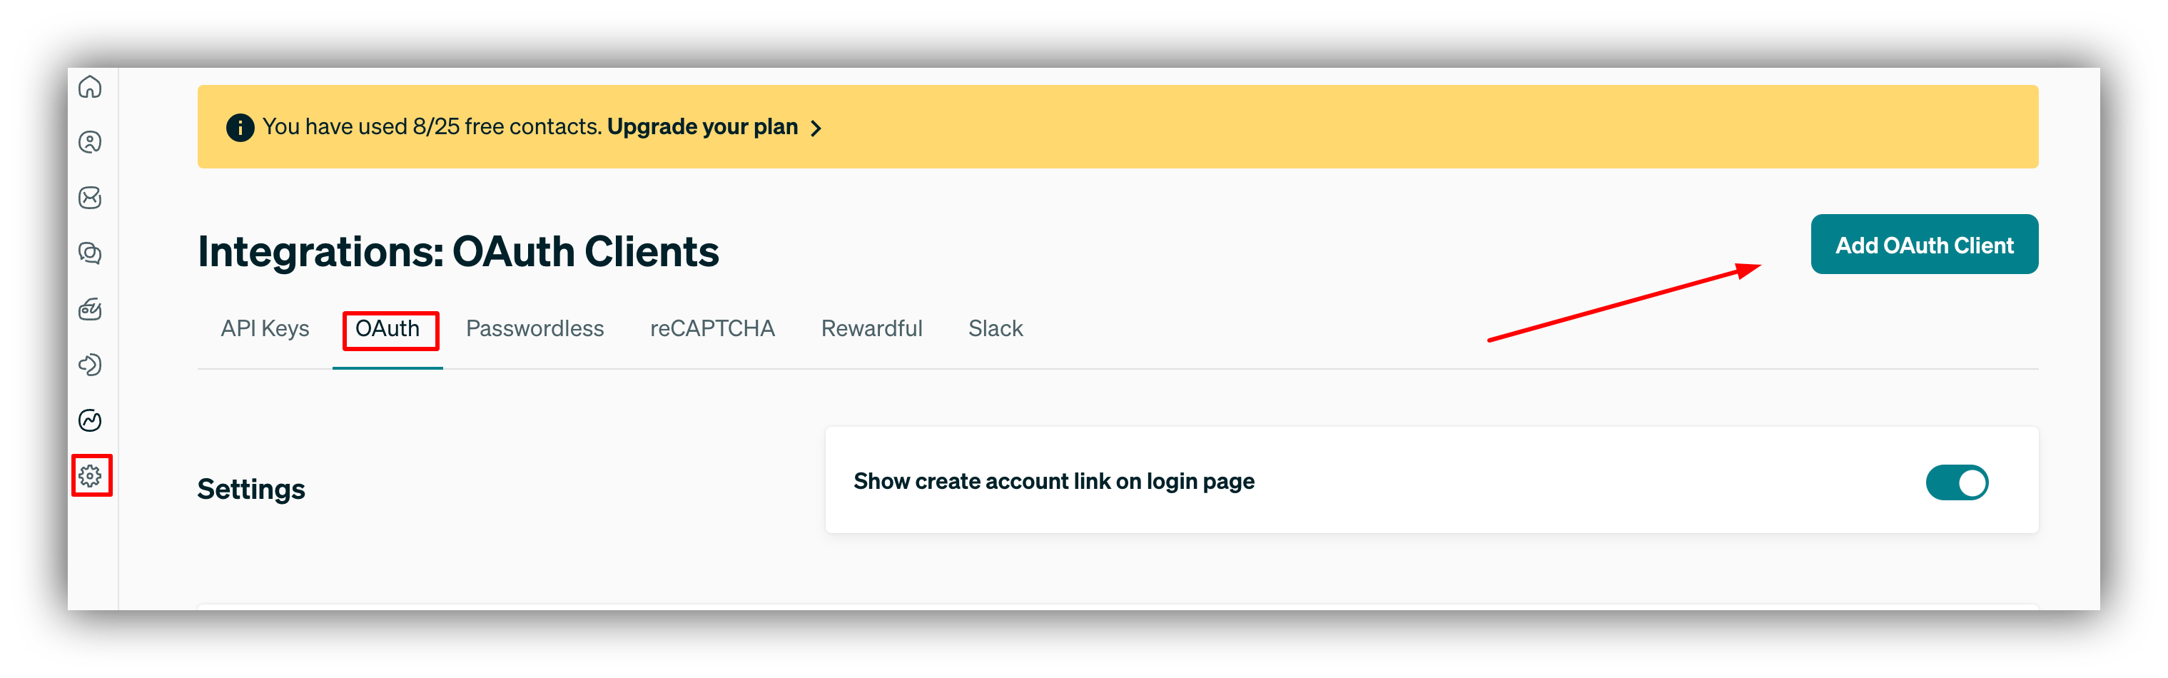The height and width of the screenshot is (678, 2168).
Task: Click the Add OAuth Client button
Action: pos(1924,244)
